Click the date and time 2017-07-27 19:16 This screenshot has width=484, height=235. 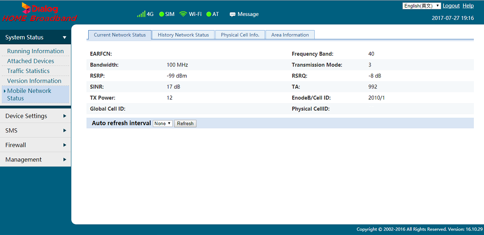pos(453,18)
